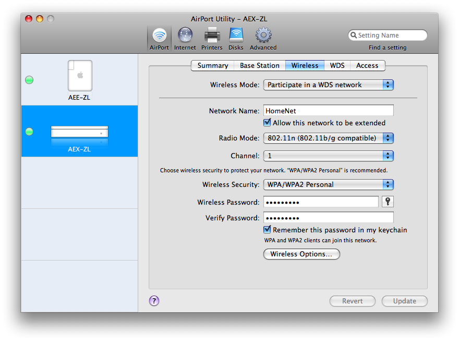The height and width of the screenshot is (341, 459).
Task: Minimize the window with the yellow button
Action: tap(40, 19)
